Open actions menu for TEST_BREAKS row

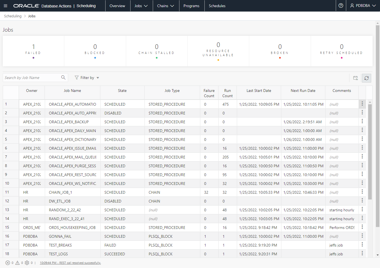(362, 245)
